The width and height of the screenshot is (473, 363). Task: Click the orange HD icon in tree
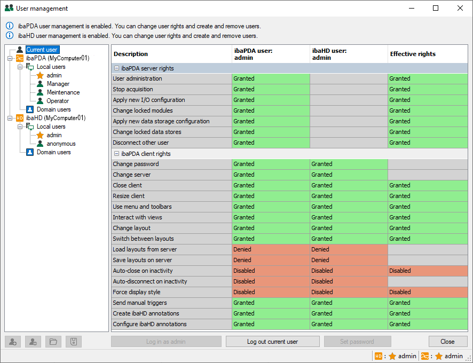click(20, 118)
